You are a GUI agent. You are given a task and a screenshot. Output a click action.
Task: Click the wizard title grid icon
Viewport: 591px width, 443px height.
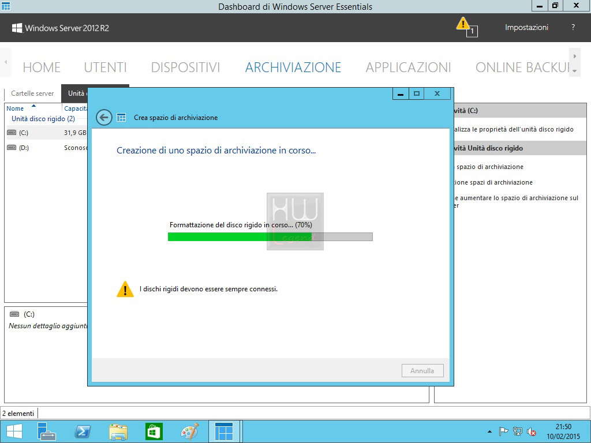[121, 118]
